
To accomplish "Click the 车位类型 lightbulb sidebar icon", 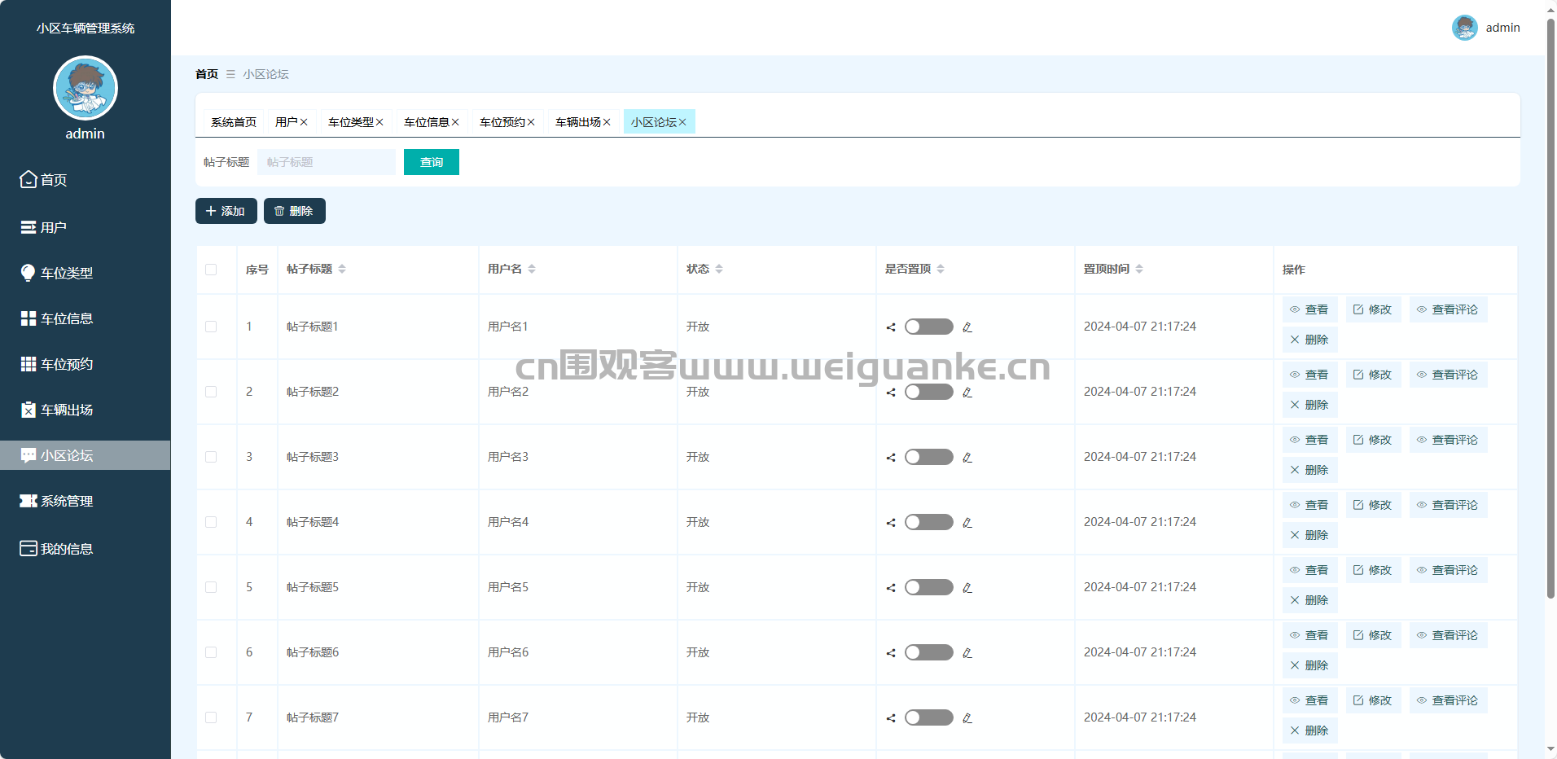I will (x=29, y=273).
